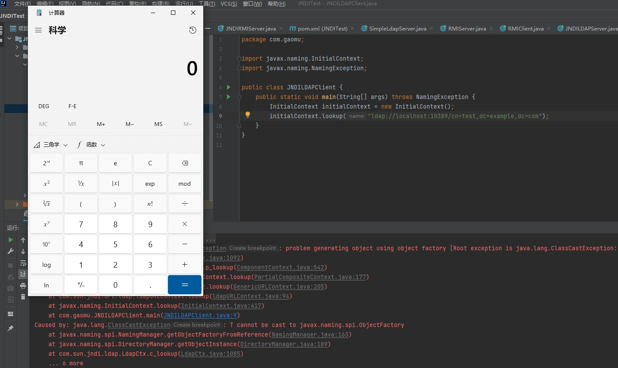
Task: Click the green rerun button in Run panel
Action: [x=10, y=240]
